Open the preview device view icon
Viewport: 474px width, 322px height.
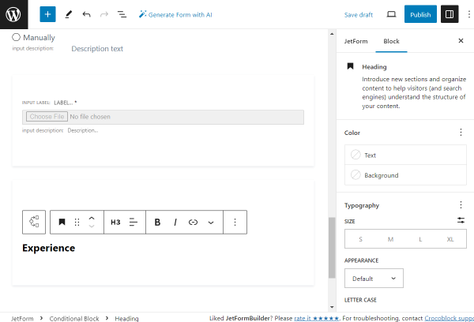(x=392, y=14)
